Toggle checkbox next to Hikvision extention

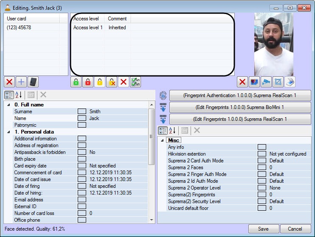262,154
